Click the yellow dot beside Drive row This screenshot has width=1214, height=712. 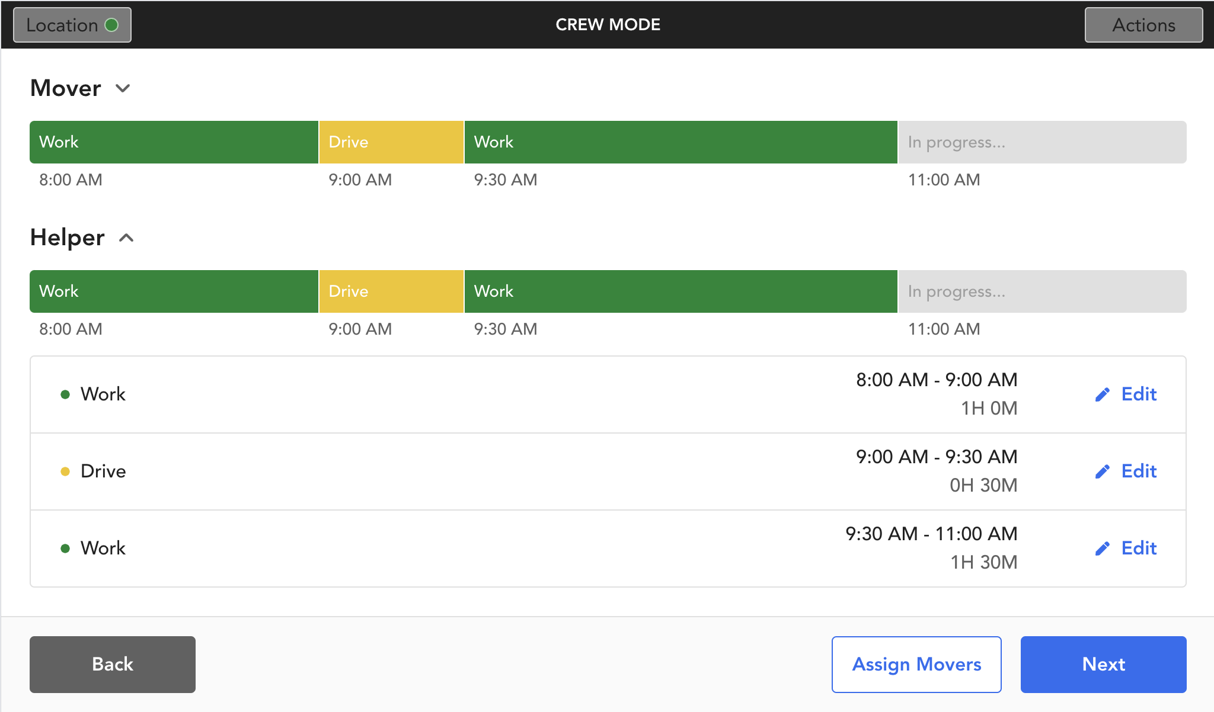65,472
